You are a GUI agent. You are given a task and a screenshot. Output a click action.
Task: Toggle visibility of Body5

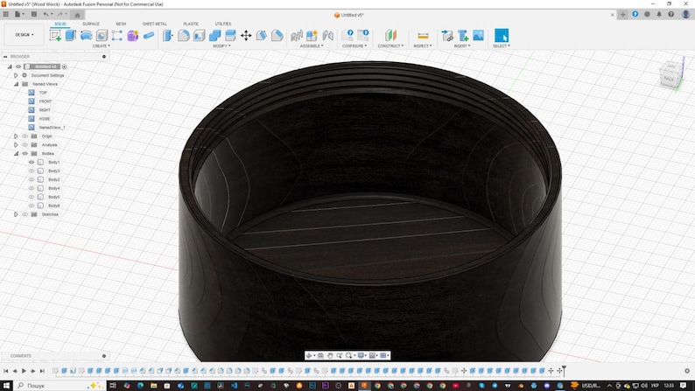click(x=32, y=197)
